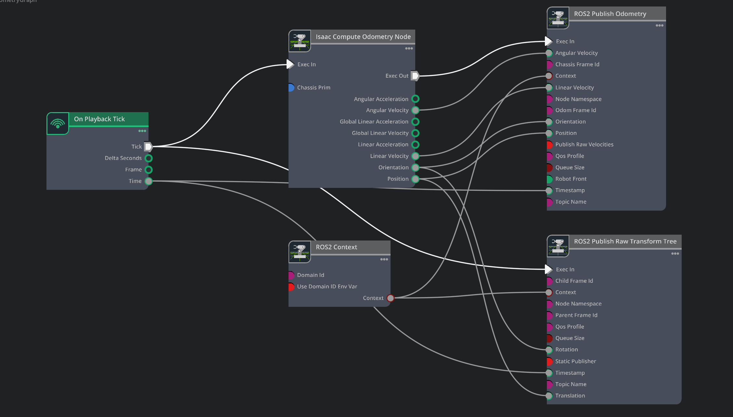Click the Global Linear Velocity output pin
This screenshot has width=733, height=417.
pyautogui.click(x=415, y=133)
